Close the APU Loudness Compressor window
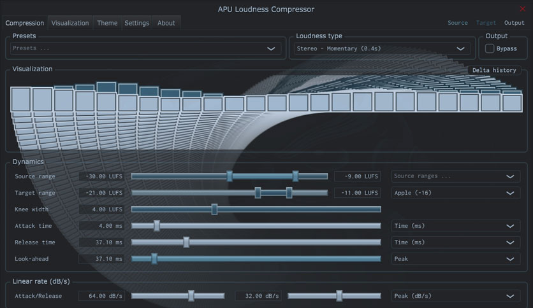The image size is (533, 308). click(522, 9)
